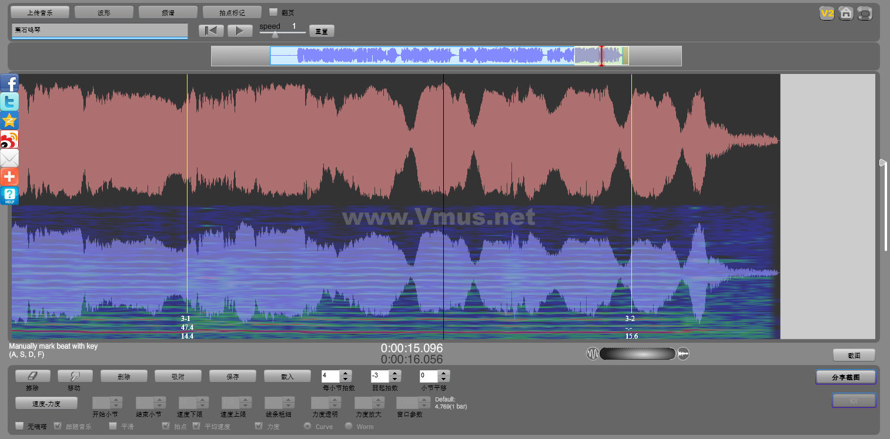Select the move (移动) tool

(x=73, y=376)
